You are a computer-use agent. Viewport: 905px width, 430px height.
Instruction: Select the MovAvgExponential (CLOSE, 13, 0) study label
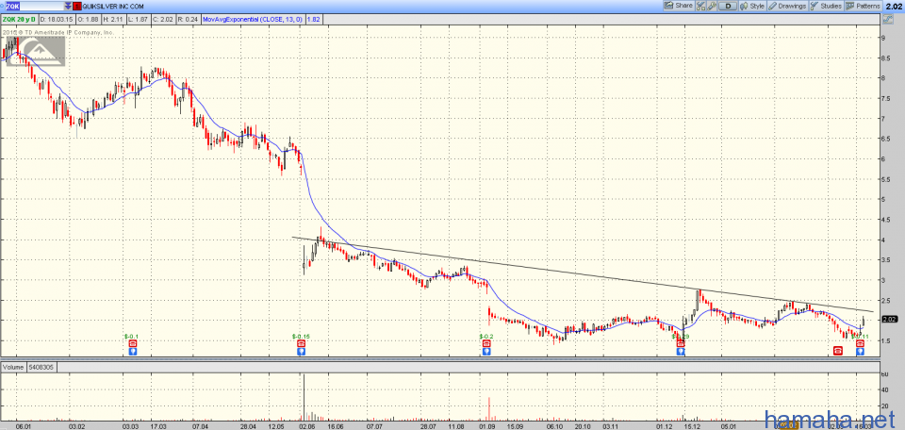pyautogui.click(x=255, y=19)
